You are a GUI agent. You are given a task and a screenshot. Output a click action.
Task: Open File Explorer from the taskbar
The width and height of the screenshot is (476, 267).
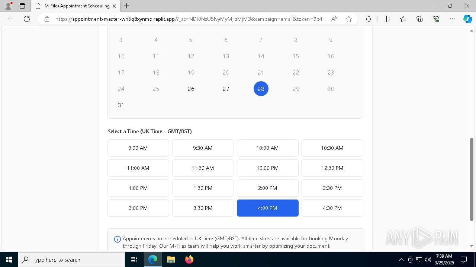[x=171, y=260]
